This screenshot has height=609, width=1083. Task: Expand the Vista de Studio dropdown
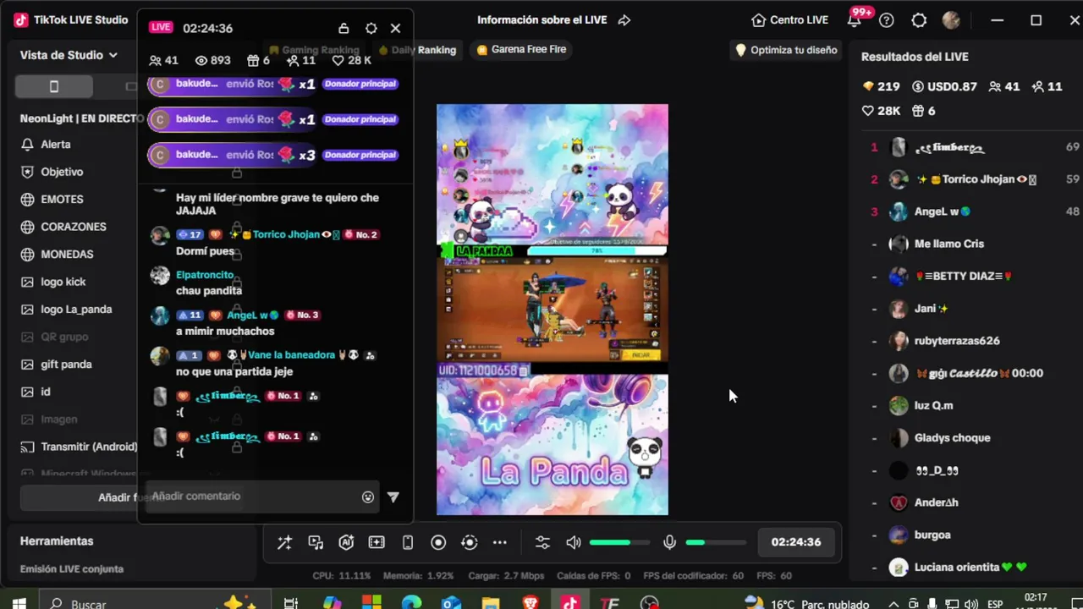(69, 55)
